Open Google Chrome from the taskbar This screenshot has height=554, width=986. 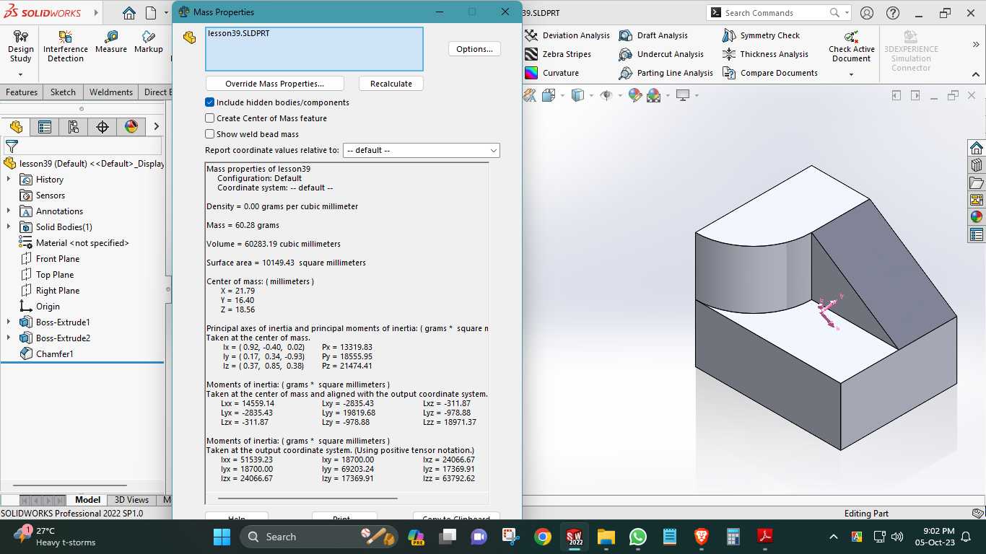coord(543,537)
